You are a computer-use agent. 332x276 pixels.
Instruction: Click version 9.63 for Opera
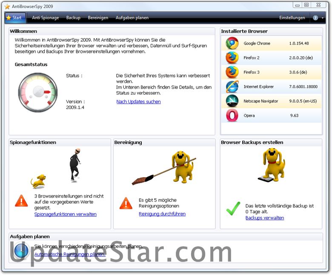294,116
